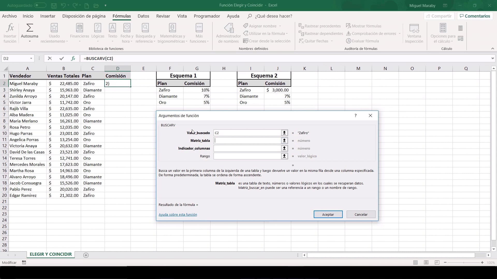Click the add new sheet plus icon
Viewport: 497px width, 279px height.
[x=86, y=255]
